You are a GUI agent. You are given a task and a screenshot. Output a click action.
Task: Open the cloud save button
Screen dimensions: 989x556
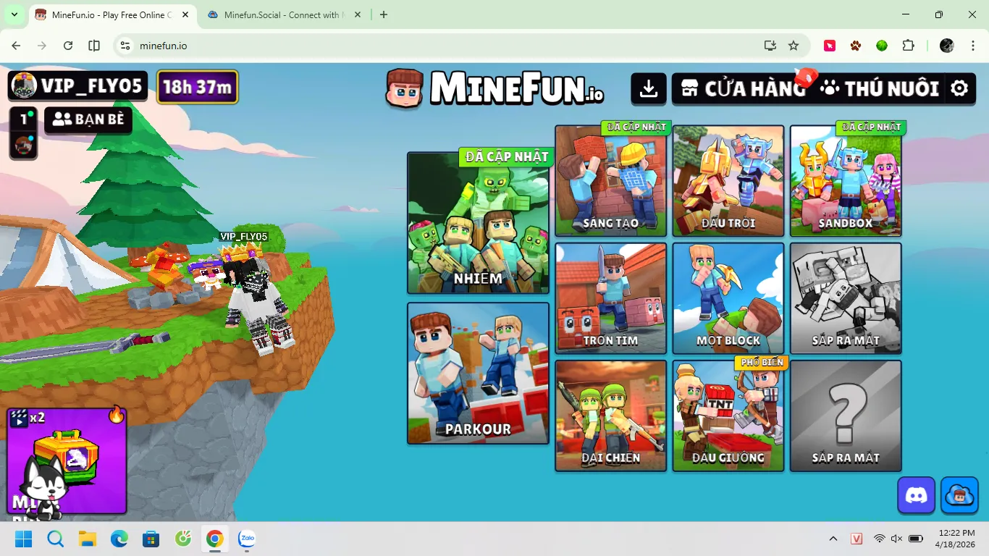[x=960, y=495]
